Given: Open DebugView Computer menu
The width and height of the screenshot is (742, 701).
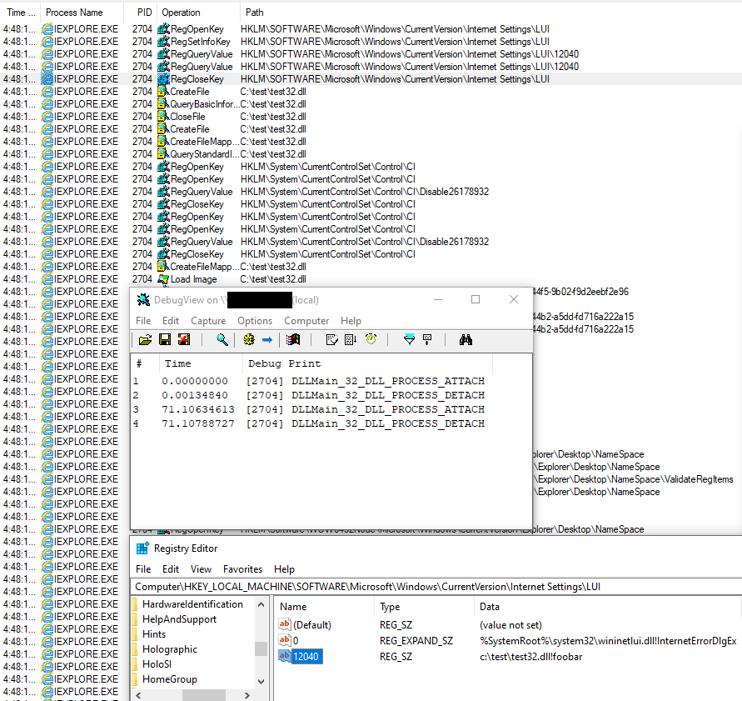Looking at the screenshot, I should [306, 321].
